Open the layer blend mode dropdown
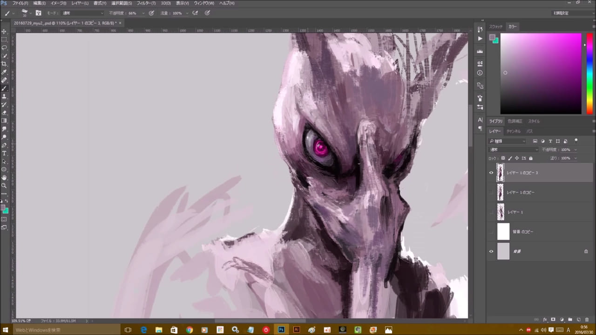 pos(514,150)
